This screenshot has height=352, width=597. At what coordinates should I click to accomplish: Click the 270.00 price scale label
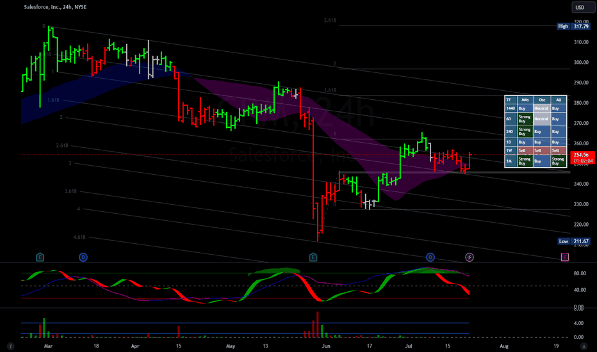click(x=581, y=124)
